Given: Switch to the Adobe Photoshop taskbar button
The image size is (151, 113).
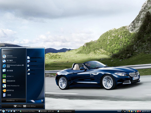Looking at the screenshot, I should [66, 111].
